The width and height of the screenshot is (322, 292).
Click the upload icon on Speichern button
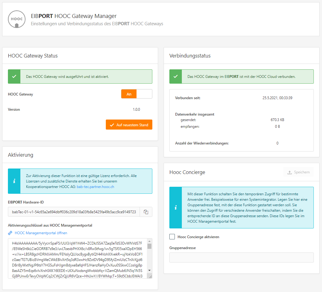tap(289, 172)
